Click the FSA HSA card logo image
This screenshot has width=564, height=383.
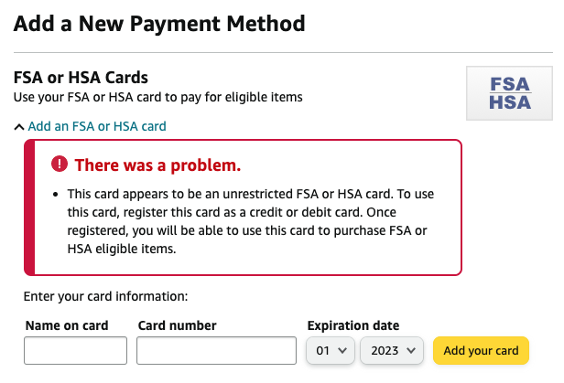[x=510, y=93]
